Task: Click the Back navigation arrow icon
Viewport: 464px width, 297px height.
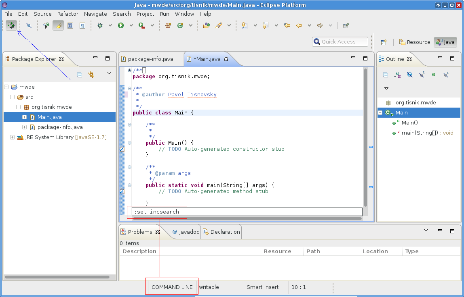Action: [x=299, y=26]
